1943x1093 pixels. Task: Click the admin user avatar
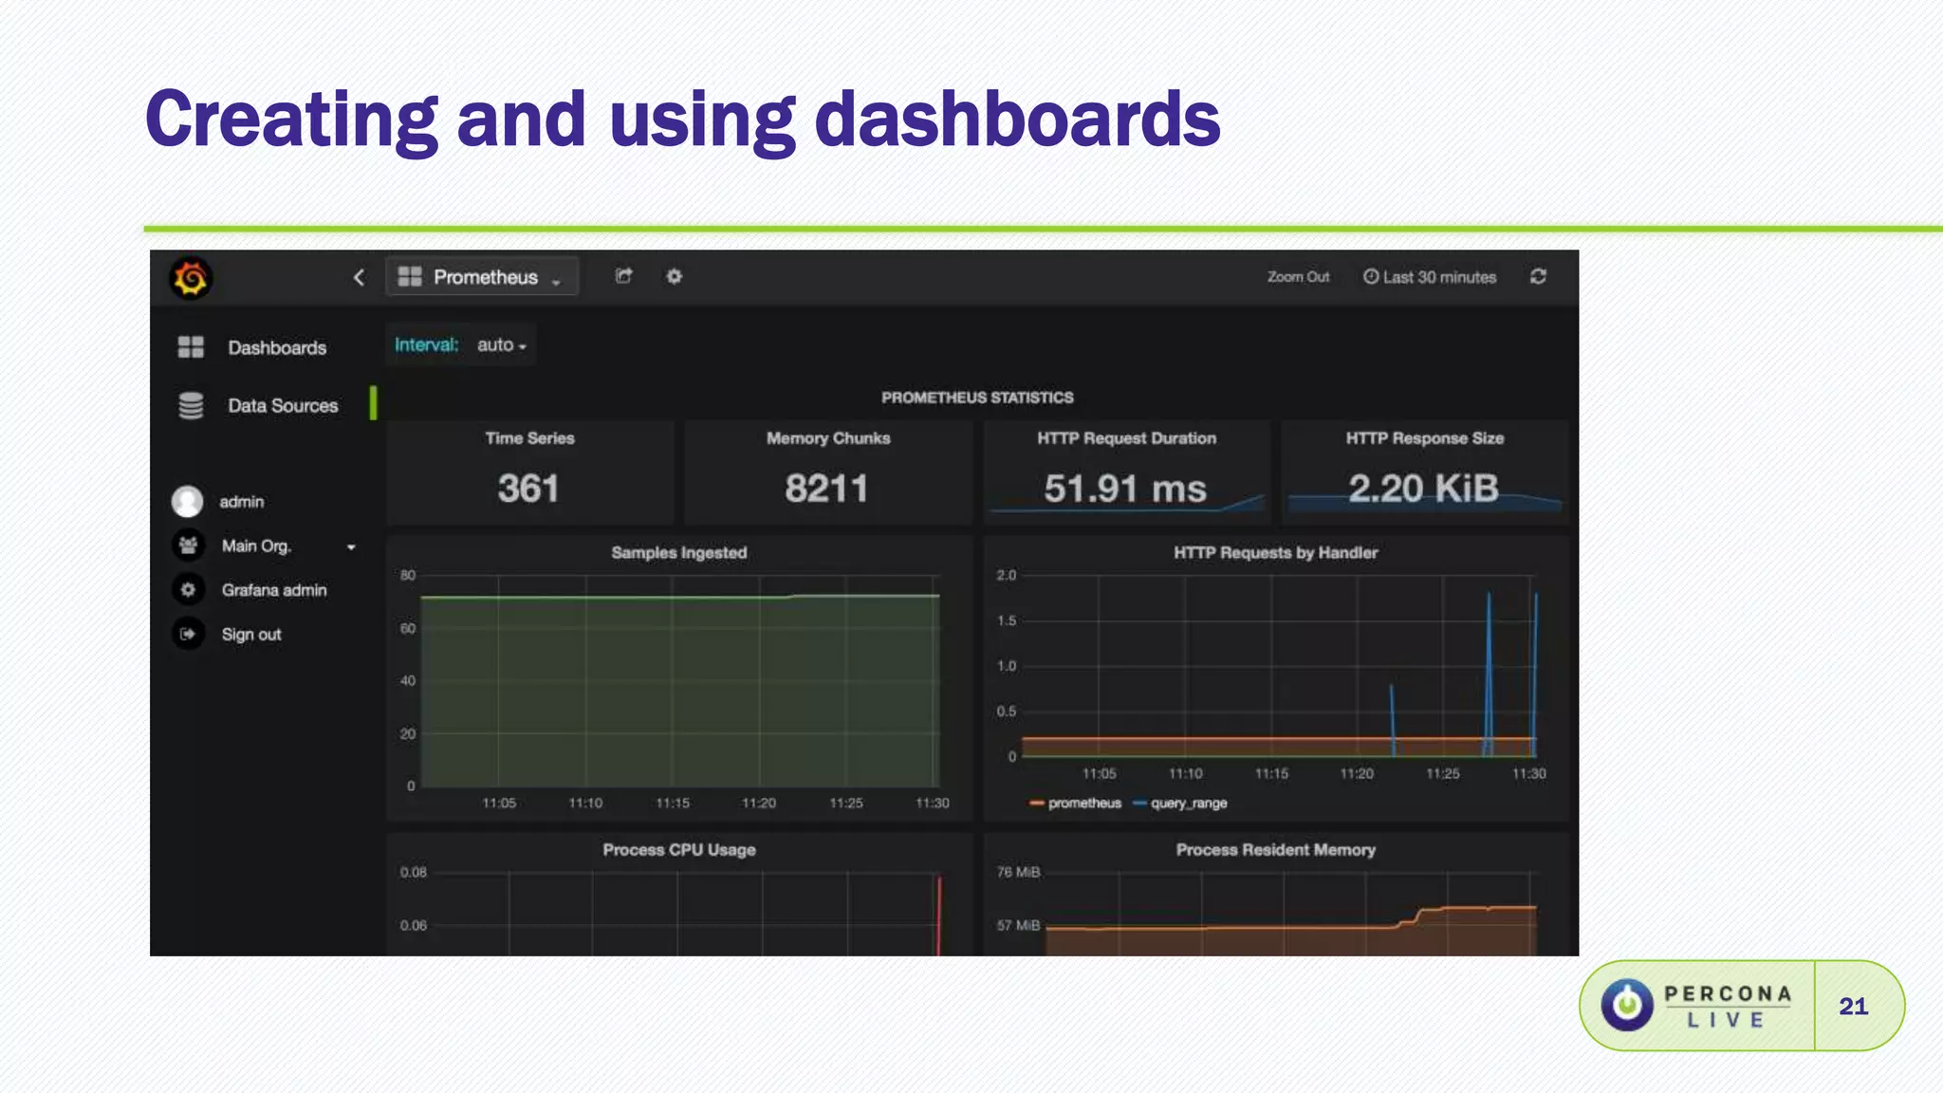[188, 501]
